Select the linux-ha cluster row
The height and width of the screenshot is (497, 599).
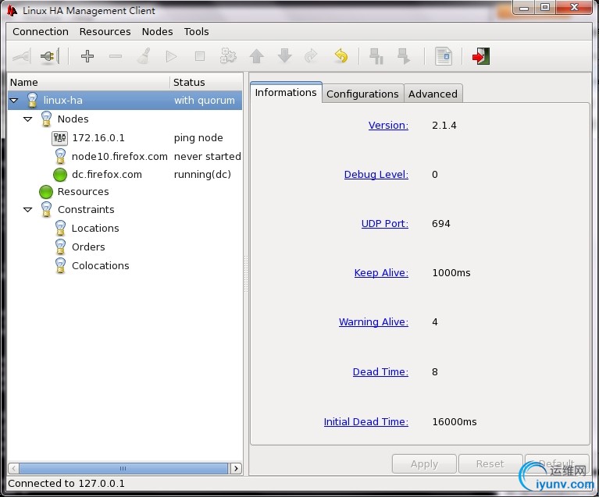125,101
